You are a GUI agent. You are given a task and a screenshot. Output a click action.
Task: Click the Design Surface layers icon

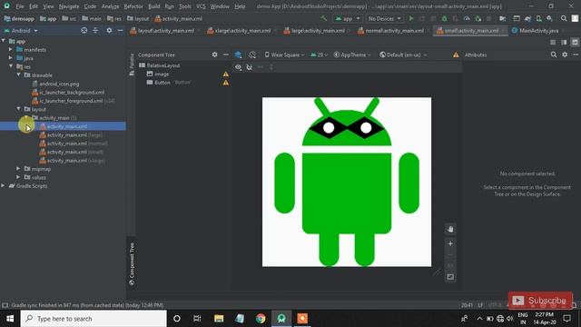pyautogui.click(x=238, y=54)
